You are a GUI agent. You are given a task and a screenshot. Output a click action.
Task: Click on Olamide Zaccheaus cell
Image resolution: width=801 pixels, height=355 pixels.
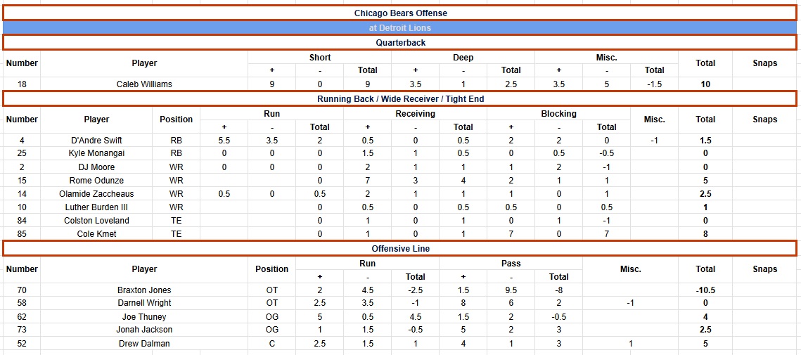click(x=97, y=194)
